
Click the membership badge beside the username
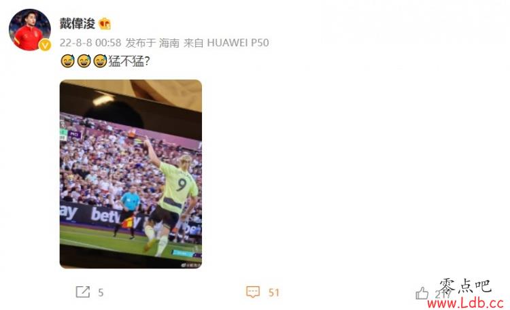tap(105, 24)
